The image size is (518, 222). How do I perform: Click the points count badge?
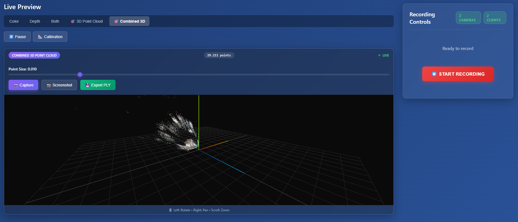[219, 55]
